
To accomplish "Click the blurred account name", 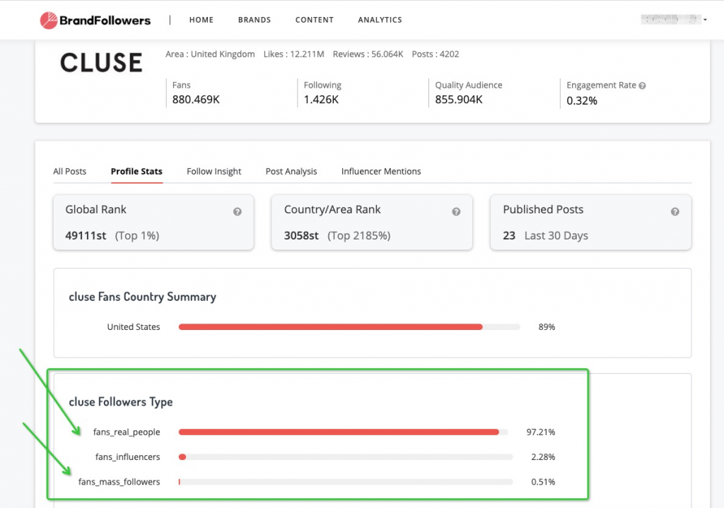I will coord(670,19).
